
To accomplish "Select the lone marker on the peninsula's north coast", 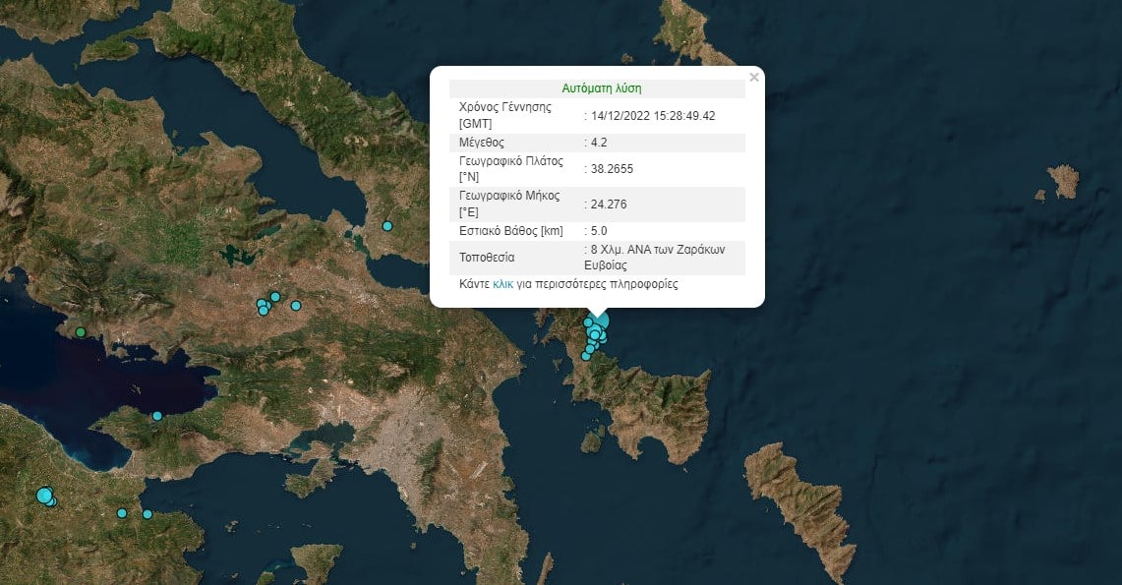I will click(156, 416).
